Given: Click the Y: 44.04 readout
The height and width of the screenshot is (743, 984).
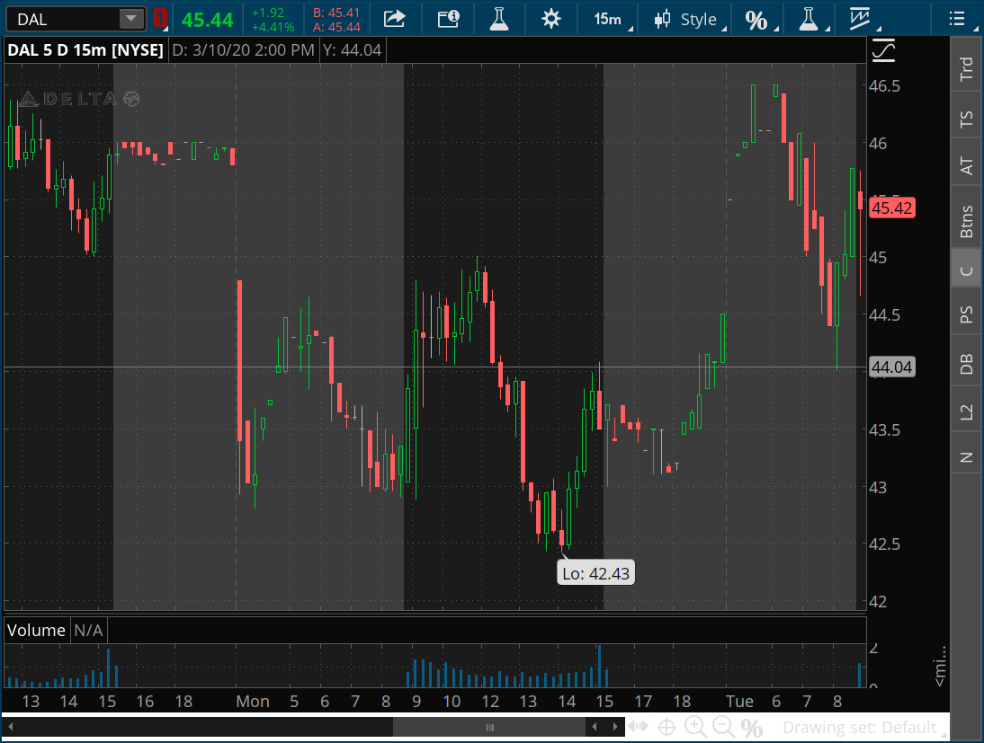Looking at the screenshot, I should pos(352,50).
